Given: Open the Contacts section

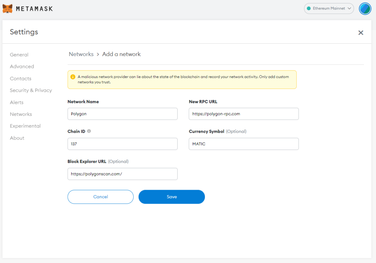Looking at the screenshot, I should click(x=21, y=78).
